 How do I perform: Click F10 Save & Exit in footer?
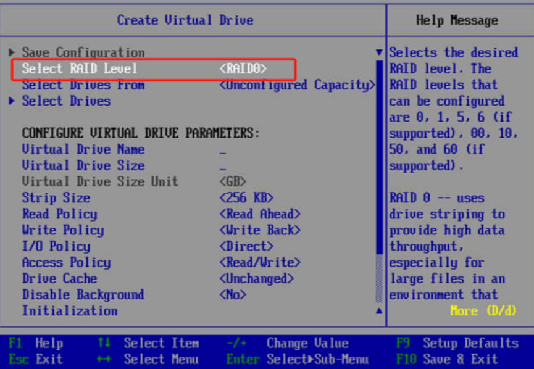click(x=446, y=359)
